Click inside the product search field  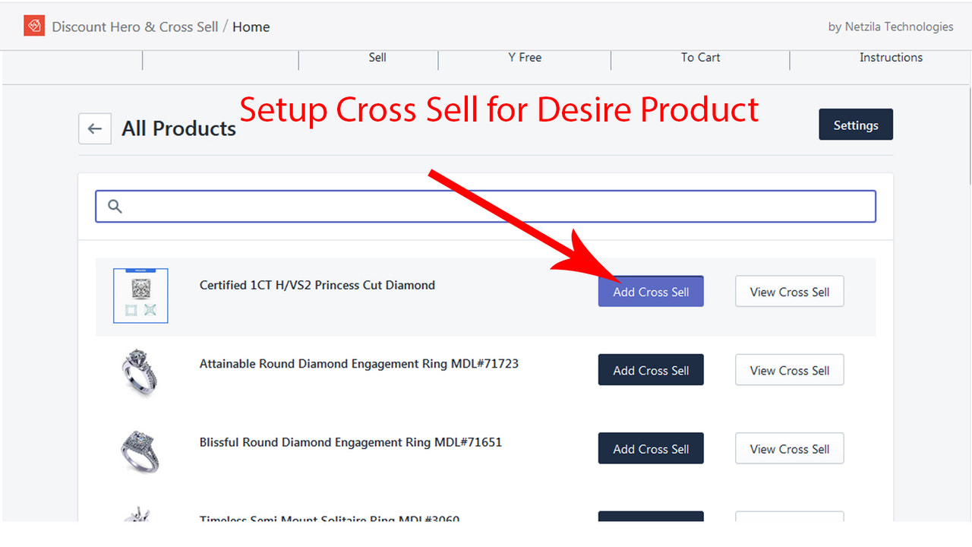tap(486, 206)
